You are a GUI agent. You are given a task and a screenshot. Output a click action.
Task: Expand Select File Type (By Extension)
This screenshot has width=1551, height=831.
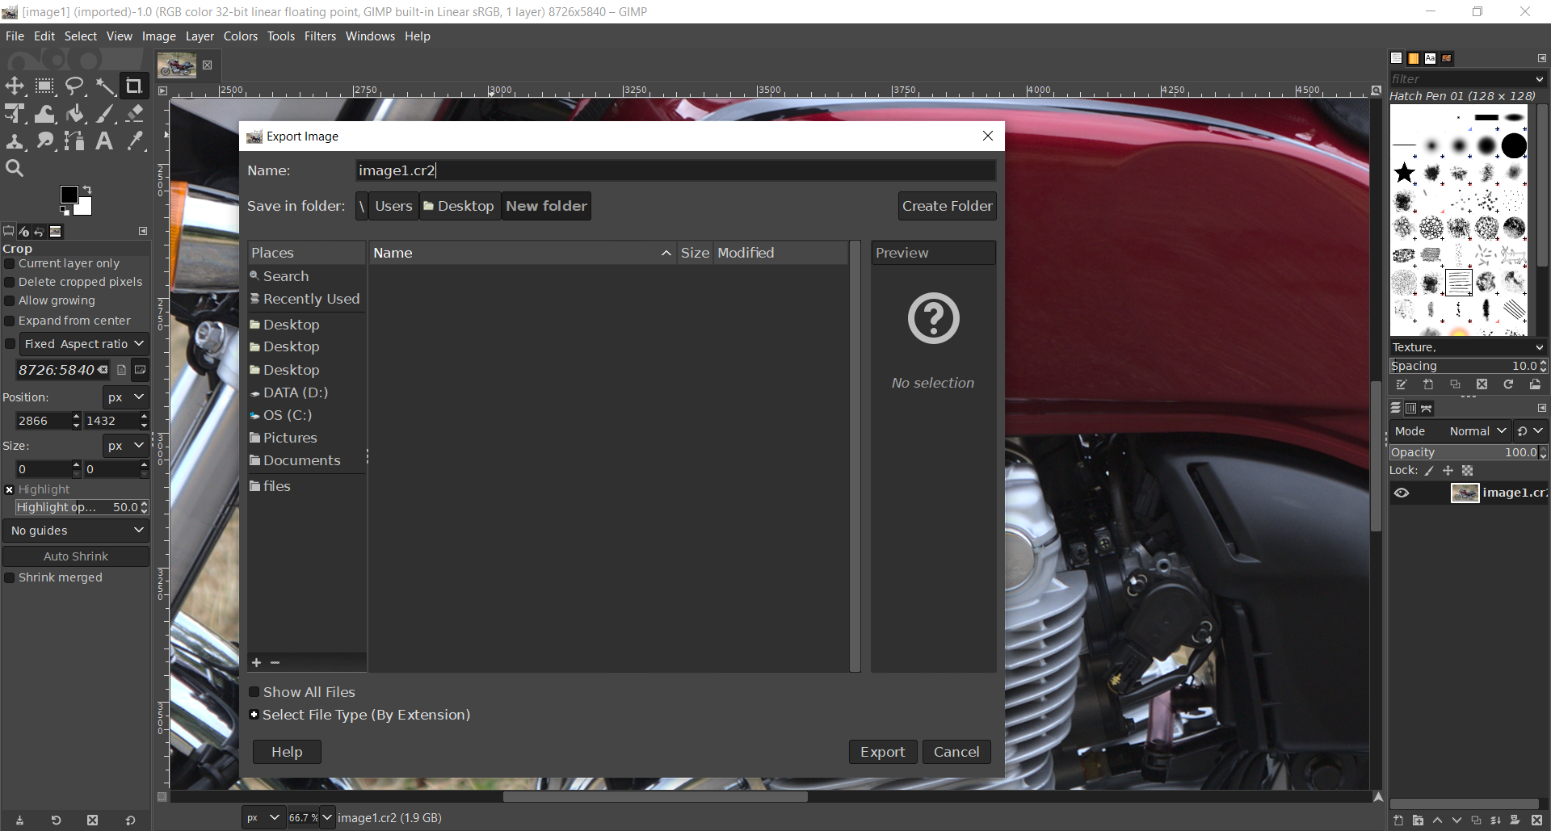[x=254, y=715]
